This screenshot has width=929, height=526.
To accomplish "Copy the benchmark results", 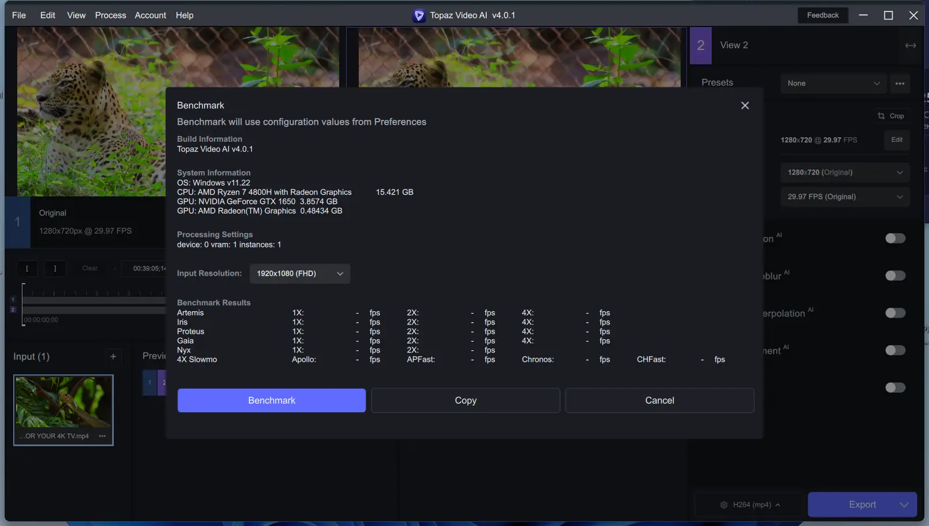I will coord(466,400).
